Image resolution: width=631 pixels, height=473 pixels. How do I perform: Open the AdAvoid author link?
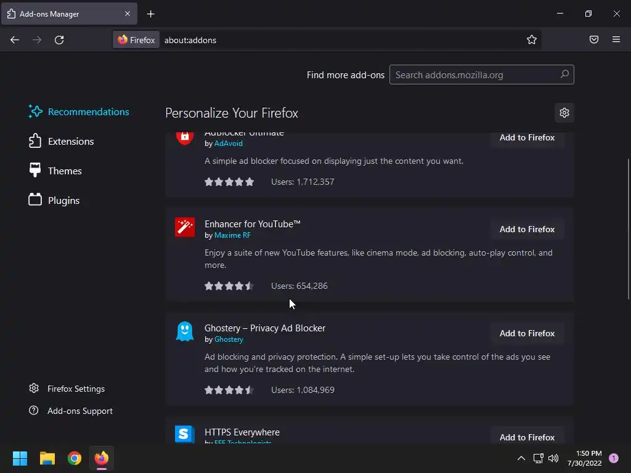coord(228,144)
